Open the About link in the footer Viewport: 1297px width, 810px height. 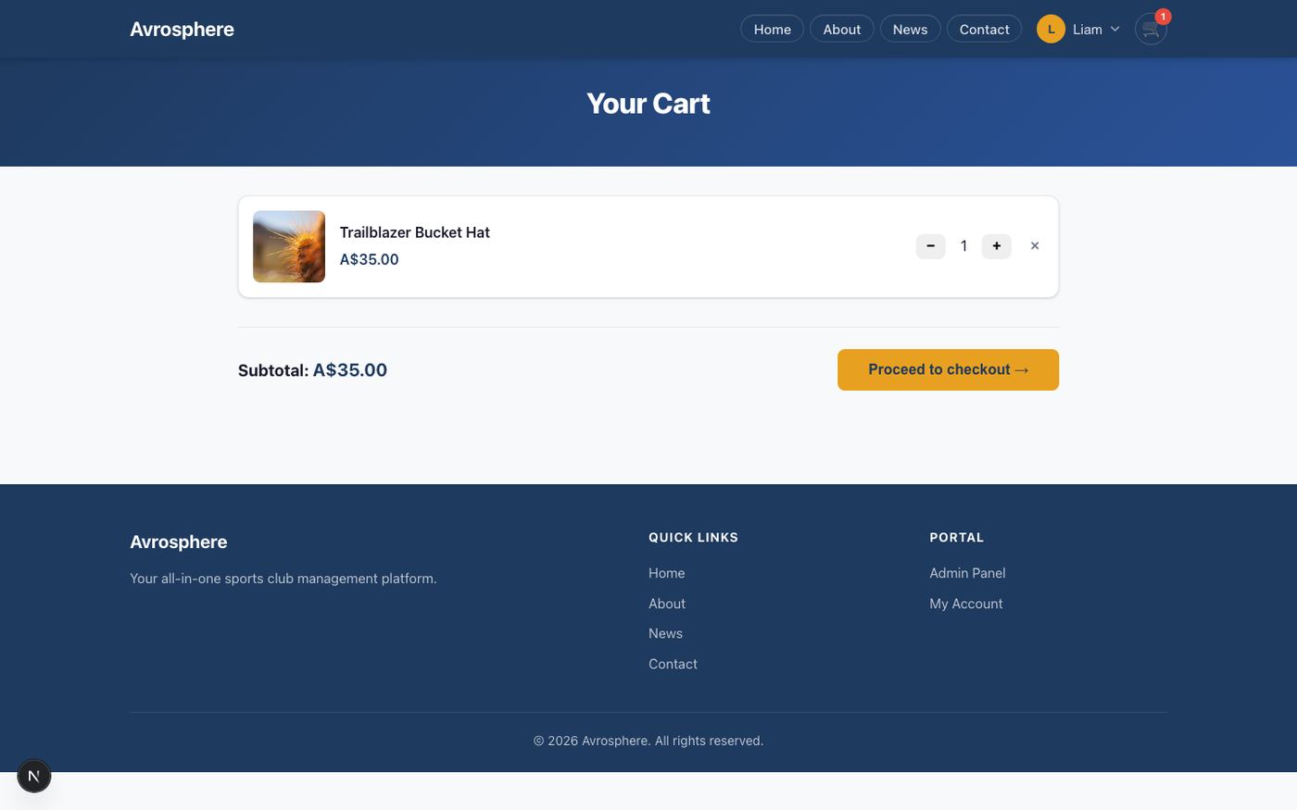666,604
